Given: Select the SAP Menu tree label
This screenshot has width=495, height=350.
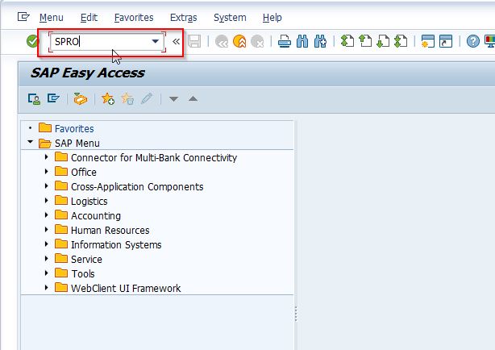Looking at the screenshot, I should (x=77, y=143).
